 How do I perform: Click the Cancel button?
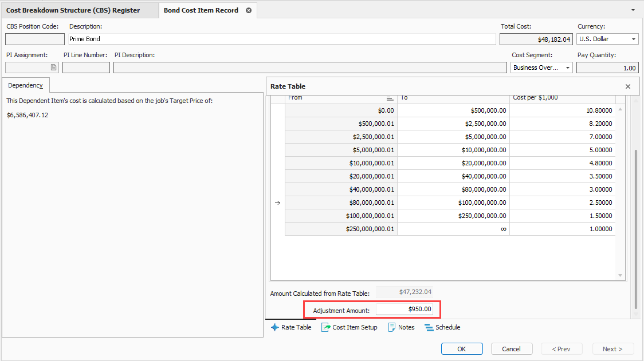click(511, 349)
